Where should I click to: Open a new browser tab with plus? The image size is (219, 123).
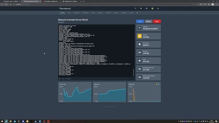click(84, 1)
